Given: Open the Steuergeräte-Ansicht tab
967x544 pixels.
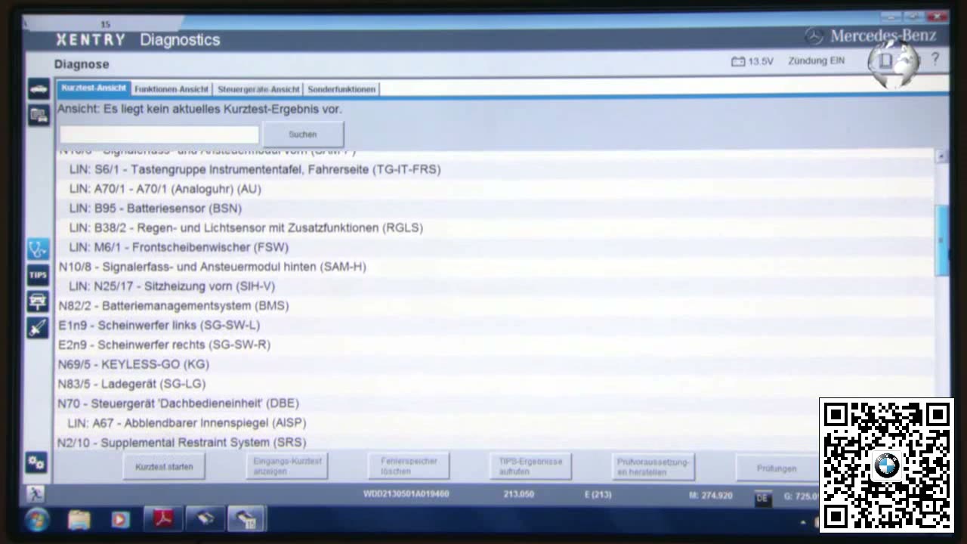Looking at the screenshot, I should (x=258, y=89).
